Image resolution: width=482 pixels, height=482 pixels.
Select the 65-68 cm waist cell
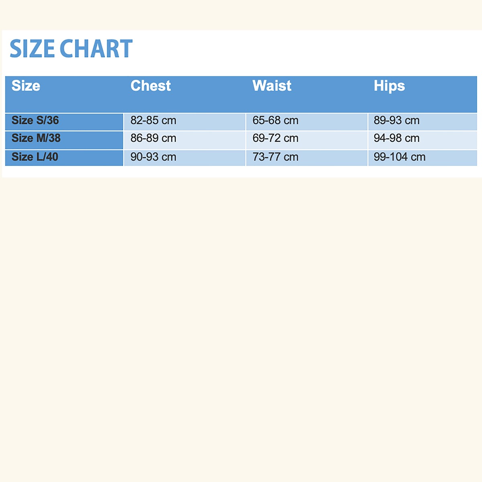[276, 120]
